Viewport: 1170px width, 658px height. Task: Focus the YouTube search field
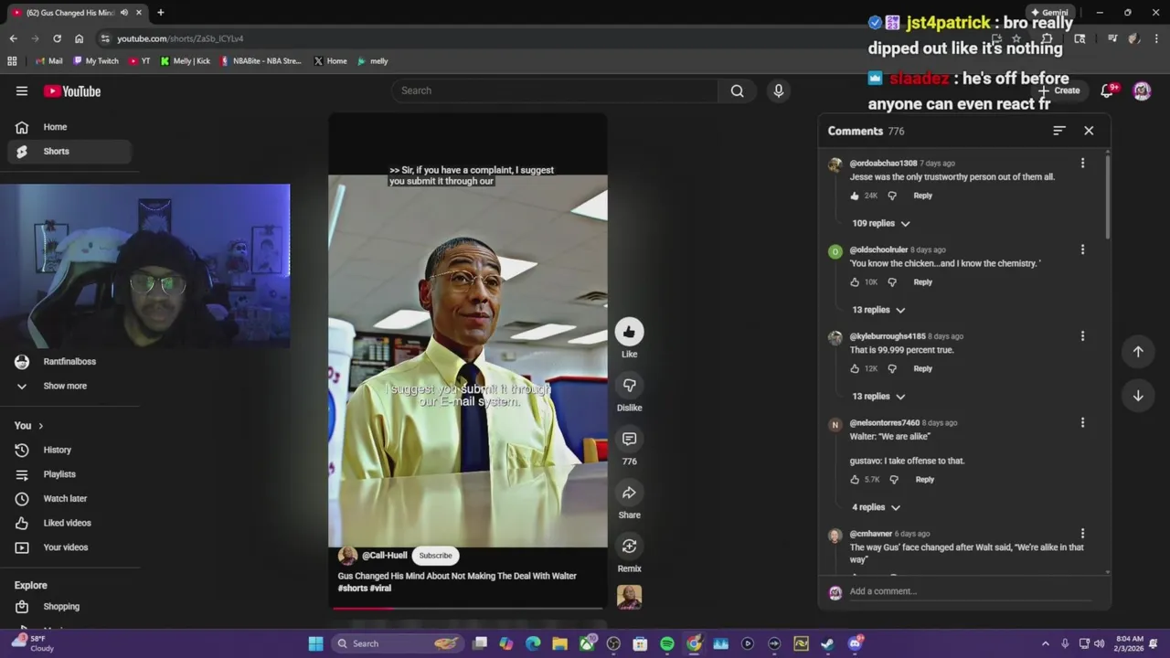tap(555, 90)
